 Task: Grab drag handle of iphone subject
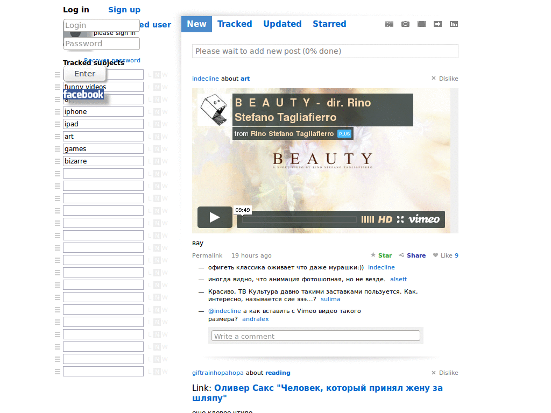tap(58, 112)
